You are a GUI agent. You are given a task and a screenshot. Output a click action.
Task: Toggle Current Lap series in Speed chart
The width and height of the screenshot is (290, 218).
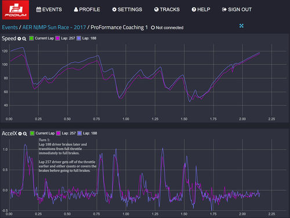coord(42,38)
